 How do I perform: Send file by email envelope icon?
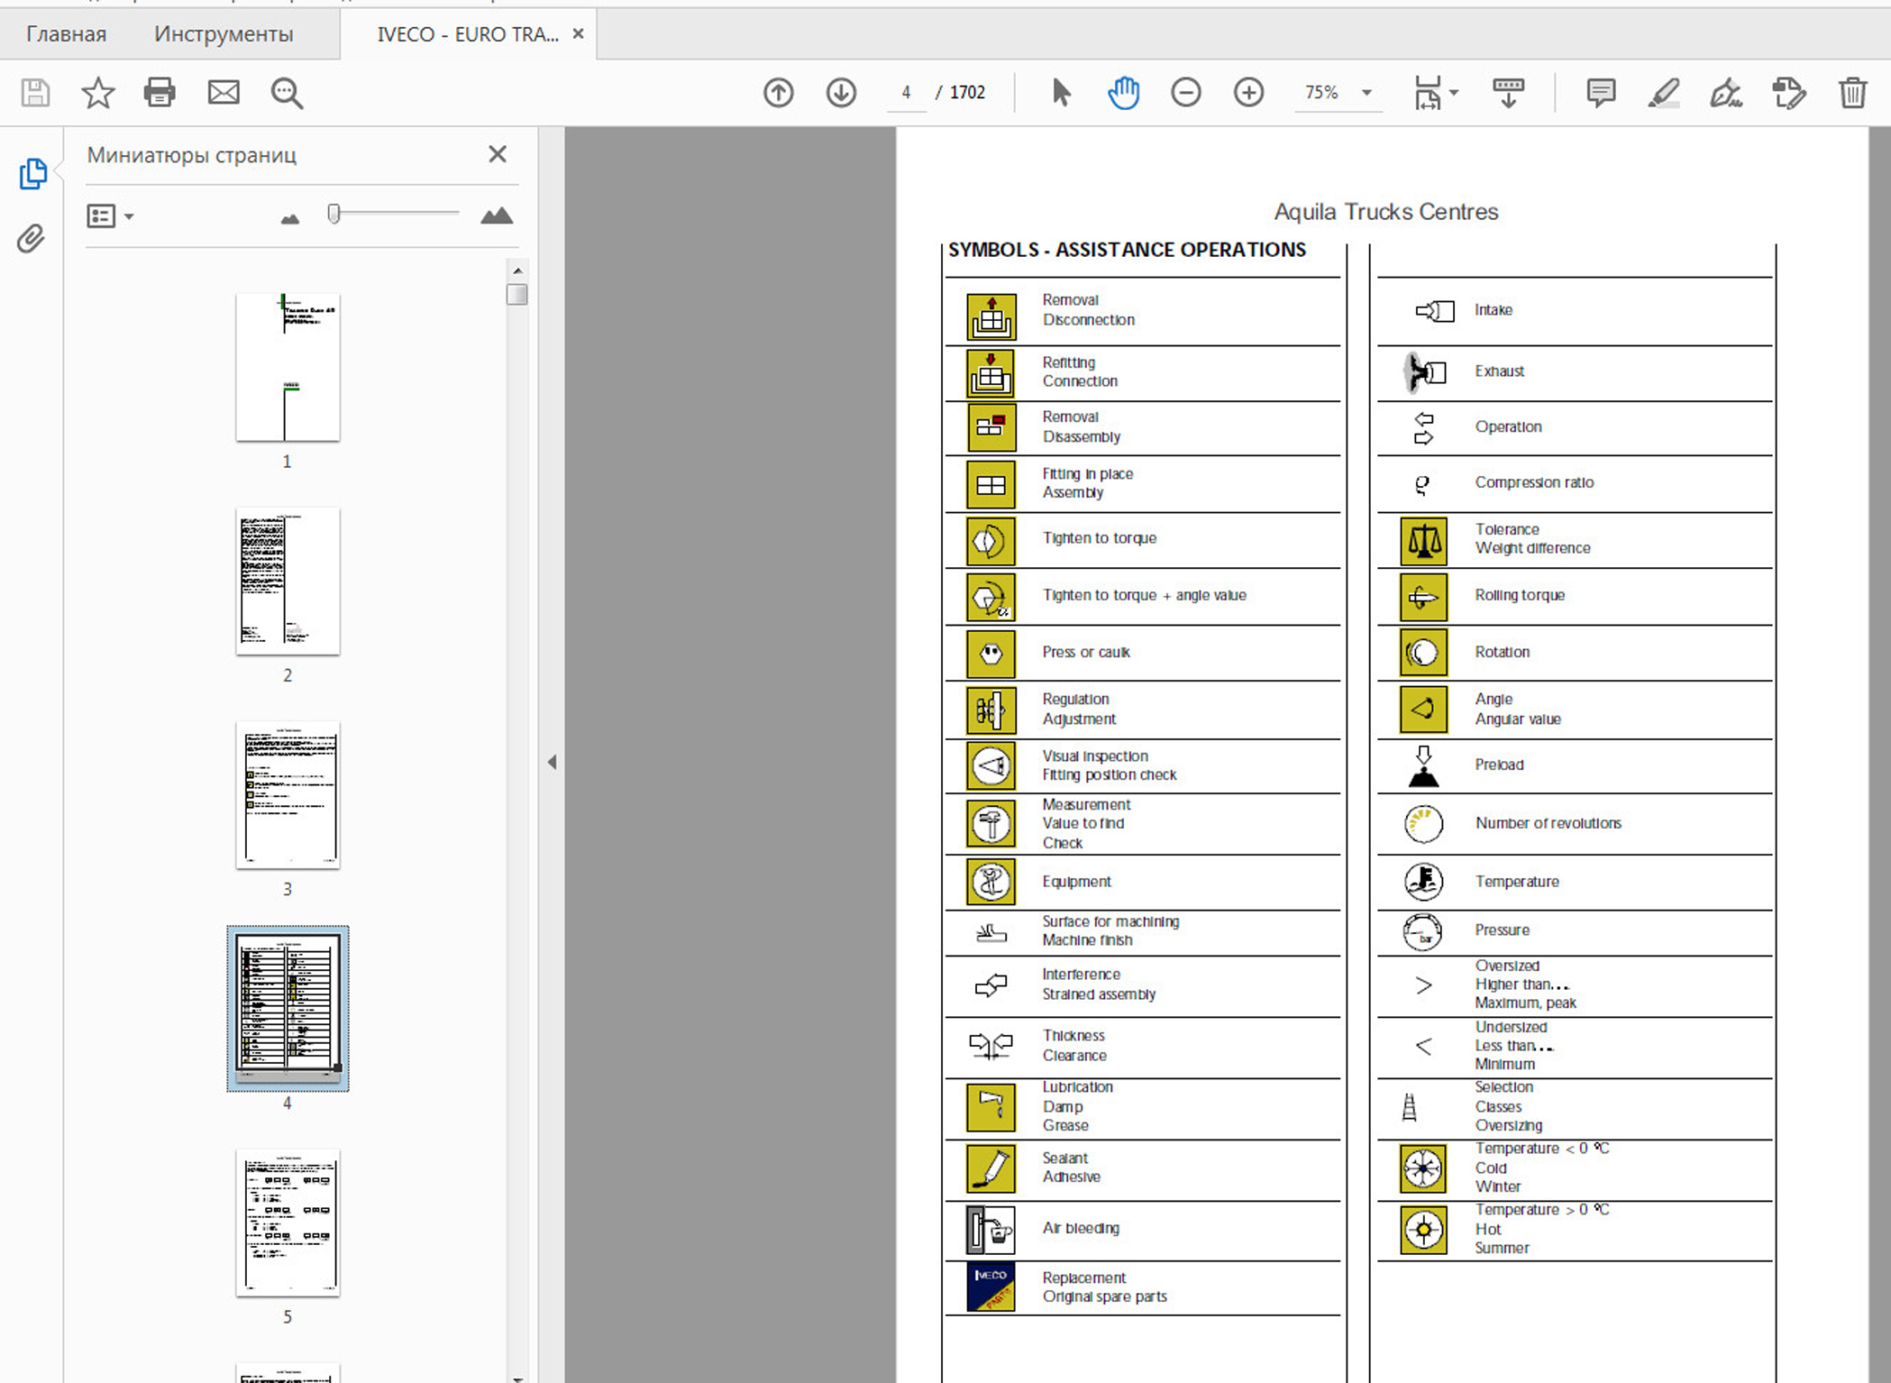[x=223, y=92]
